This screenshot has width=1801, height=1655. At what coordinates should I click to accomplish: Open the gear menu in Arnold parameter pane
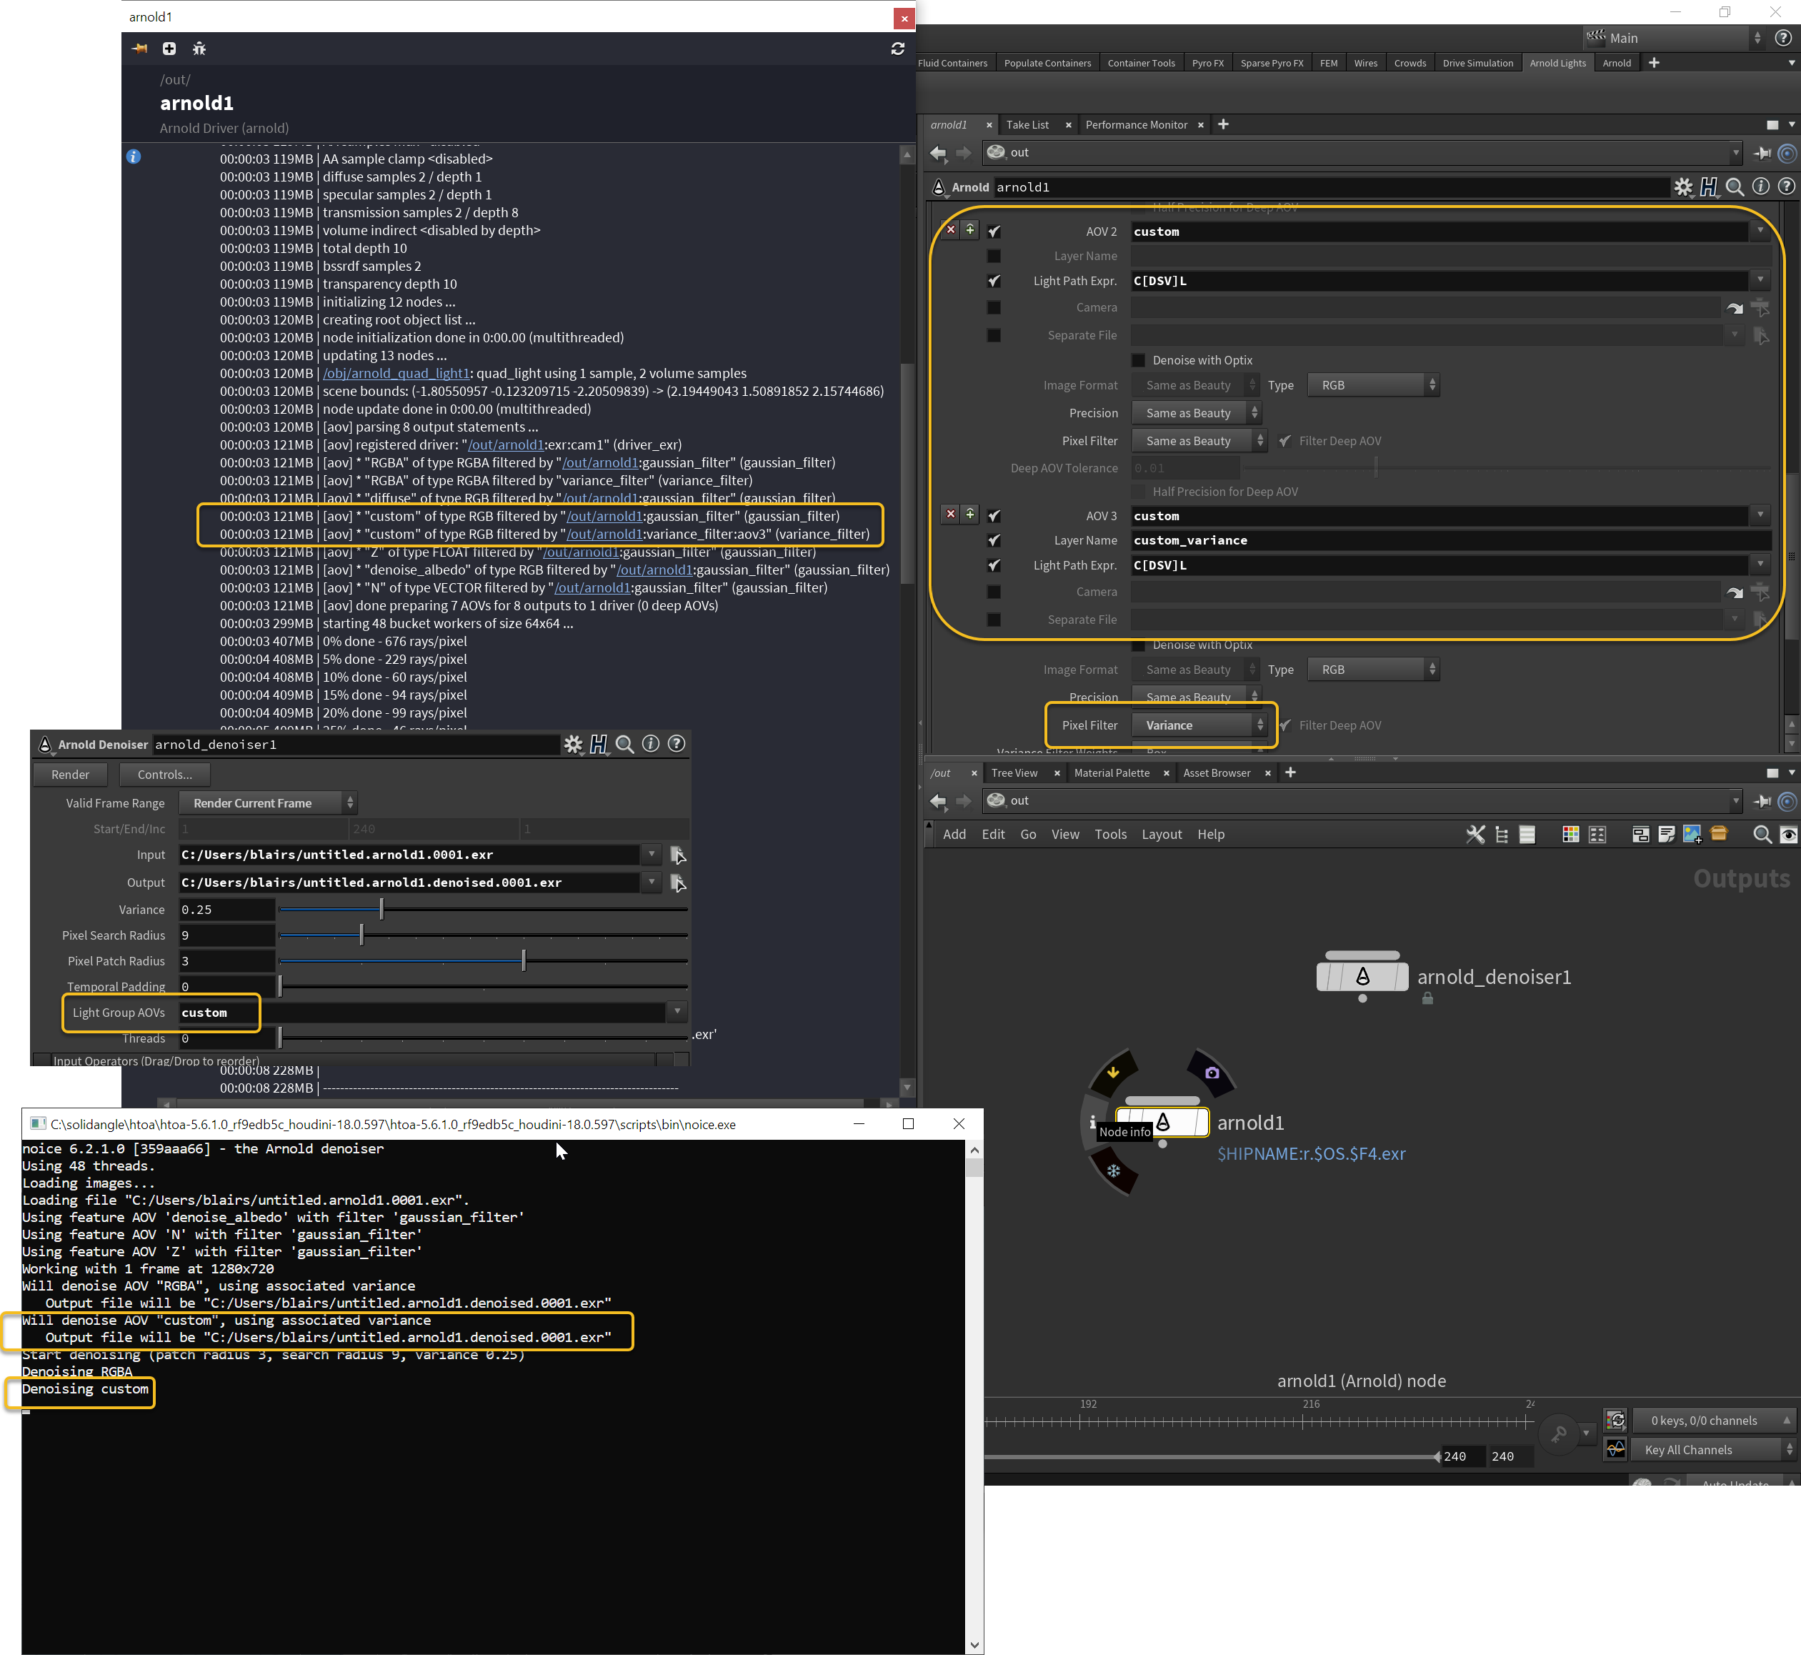pos(1683,187)
